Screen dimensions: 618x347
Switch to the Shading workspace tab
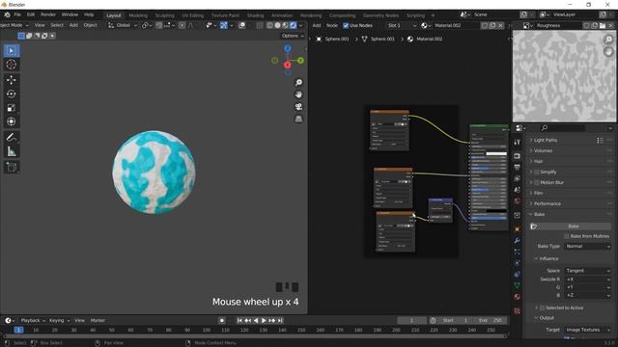255,15
